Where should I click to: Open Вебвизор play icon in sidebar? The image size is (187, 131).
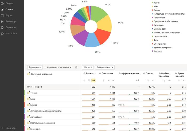tap(2, 21)
